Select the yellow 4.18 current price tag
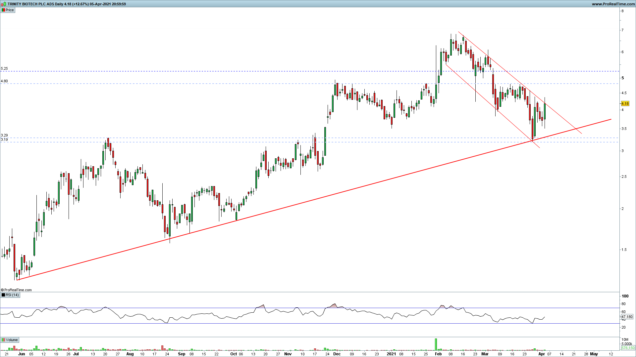The height and width of the screenshot is (357, 636). point(625,103)
